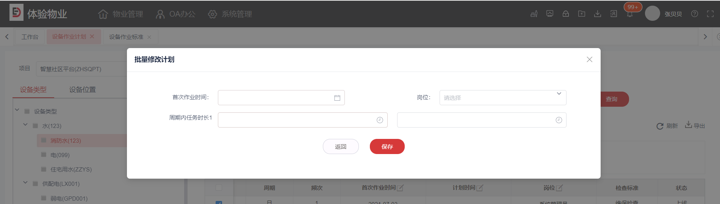Click the 体验物业 logo icon
This screenshot has height=204, width=720.
16,12
